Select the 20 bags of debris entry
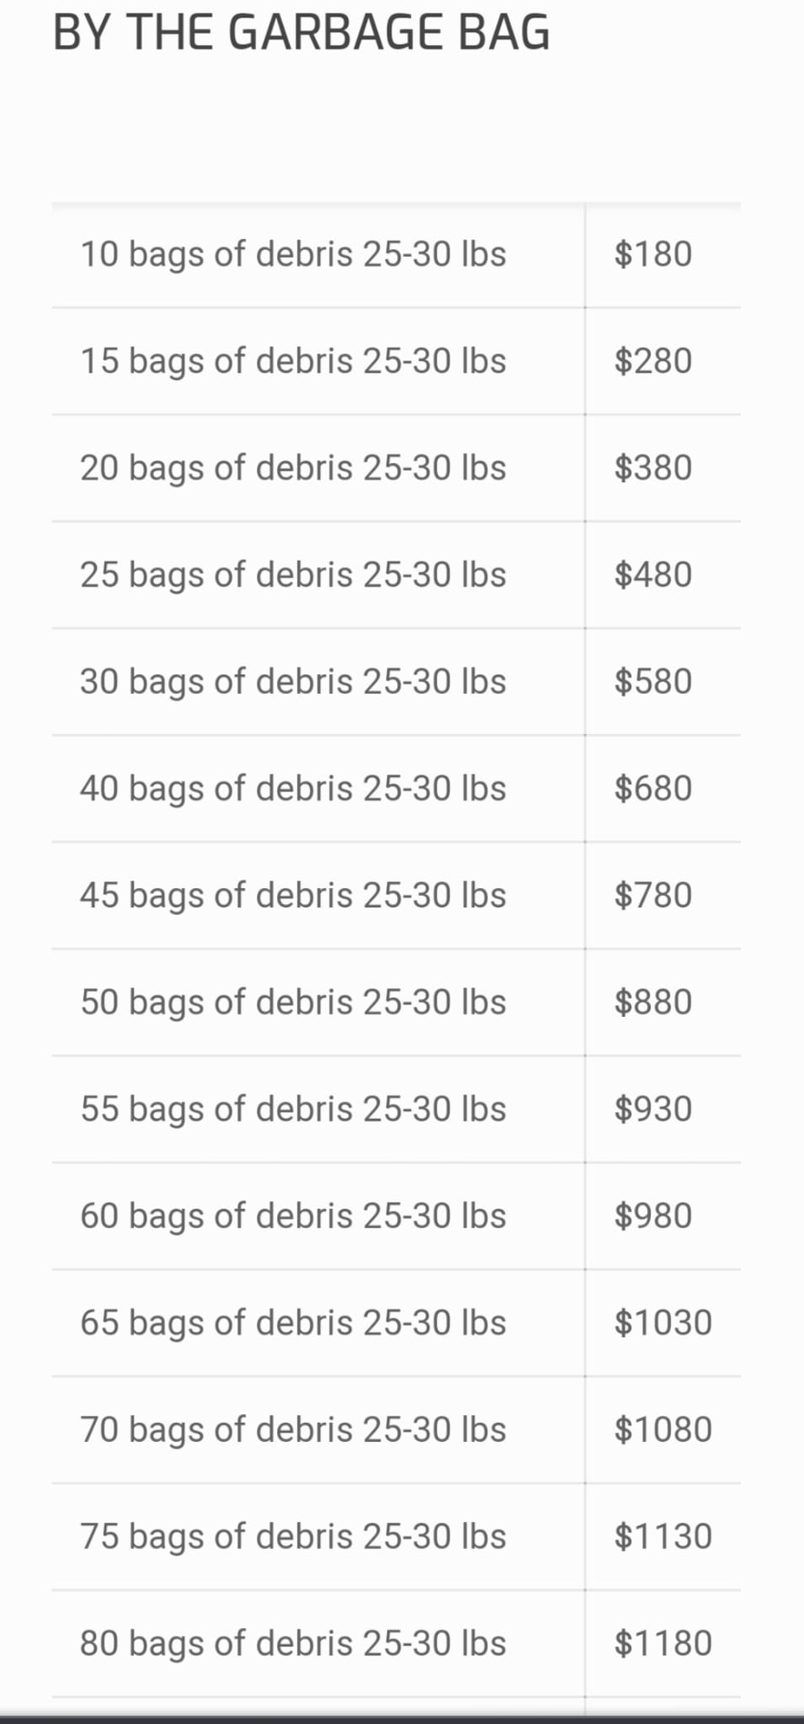804x1724 pixels. coord(293,468)
